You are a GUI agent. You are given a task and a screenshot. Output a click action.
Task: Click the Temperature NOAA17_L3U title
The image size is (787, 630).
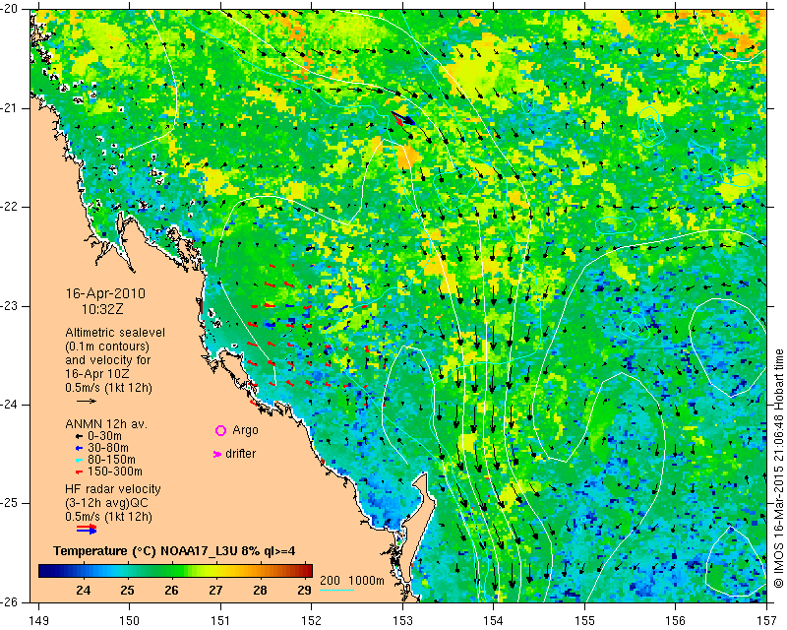(x=174, y=551)
